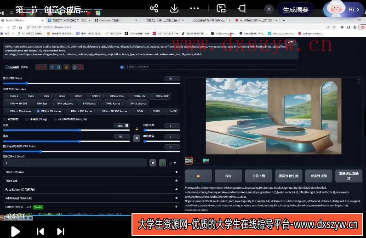
Task: Close the Stable Diffusion browser tab
Action: pos(42,20)
